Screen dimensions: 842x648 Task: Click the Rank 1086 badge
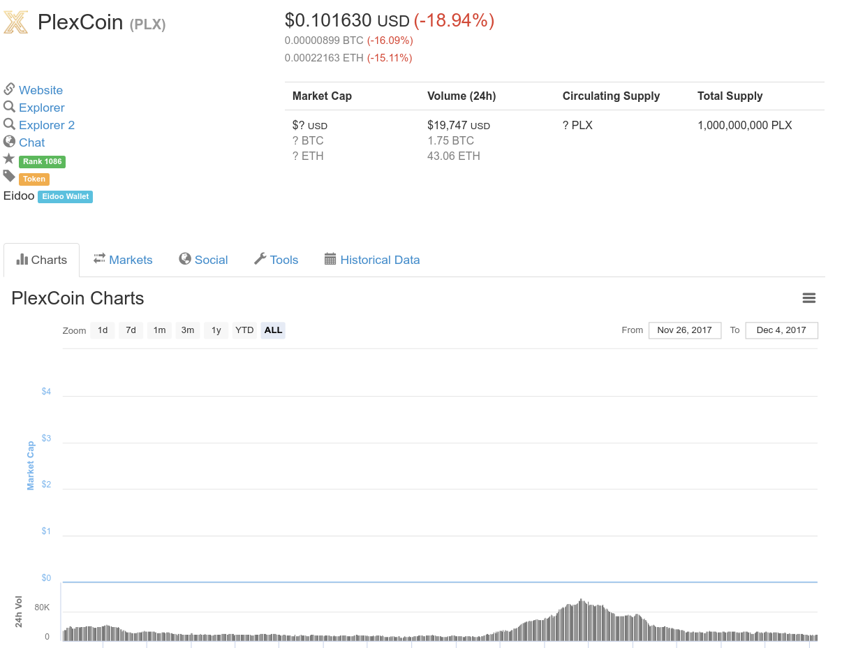pyautogui.click(x=42, y=161)
